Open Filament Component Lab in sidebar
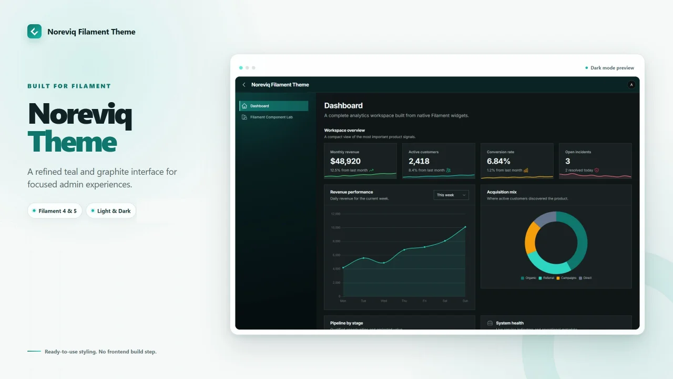The image size is (673, 379). click(x=274, y=117)
